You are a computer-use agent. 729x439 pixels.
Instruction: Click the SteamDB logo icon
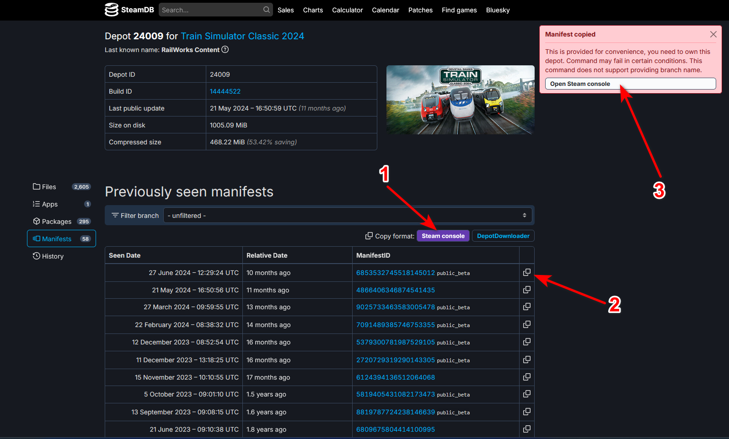pos(111,10)
